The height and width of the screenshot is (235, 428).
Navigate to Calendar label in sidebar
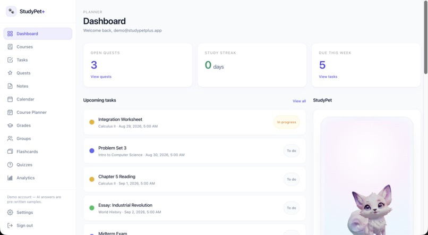[25, 99]
